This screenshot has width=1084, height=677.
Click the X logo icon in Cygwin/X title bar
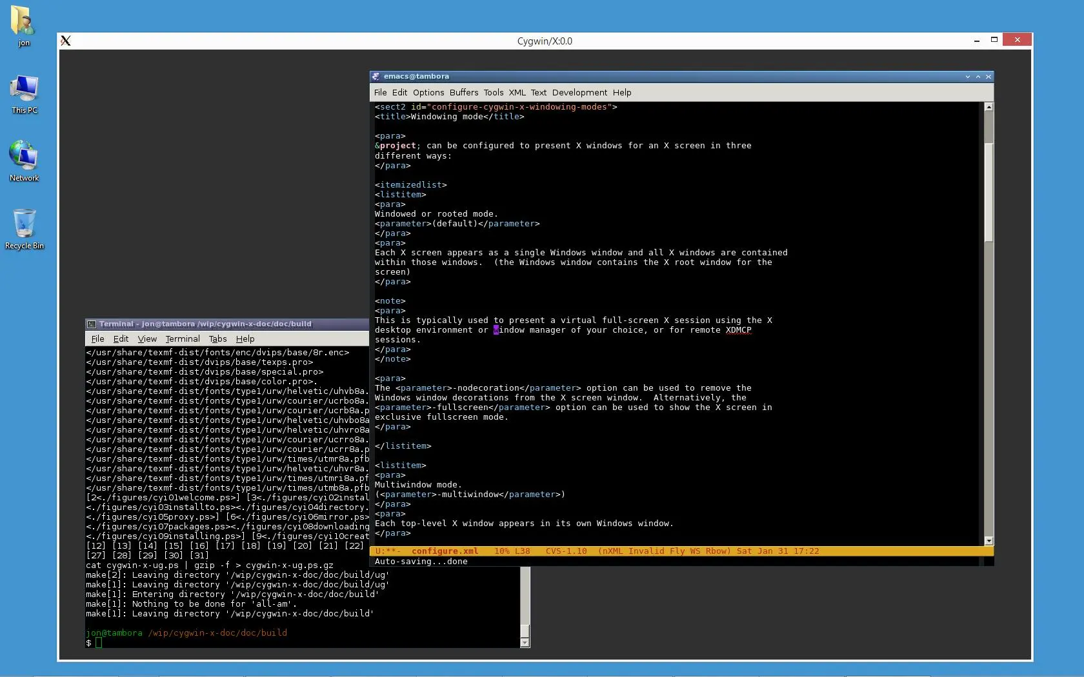[x=66, y=41]
